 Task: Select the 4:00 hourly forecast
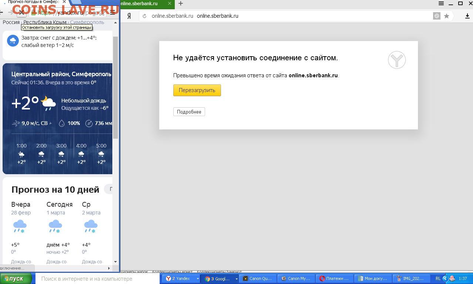click(81, 153)
